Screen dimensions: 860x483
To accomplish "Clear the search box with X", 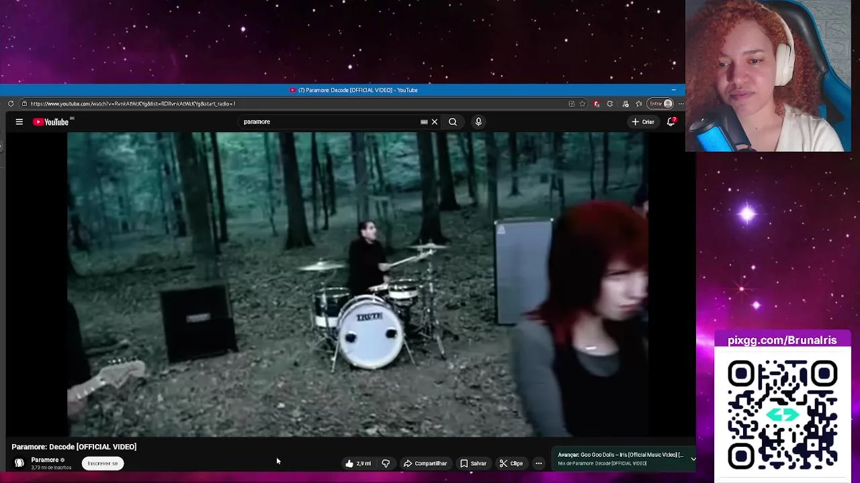I will (x=435, y=121).
